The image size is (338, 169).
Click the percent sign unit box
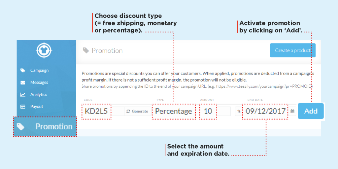239,111
